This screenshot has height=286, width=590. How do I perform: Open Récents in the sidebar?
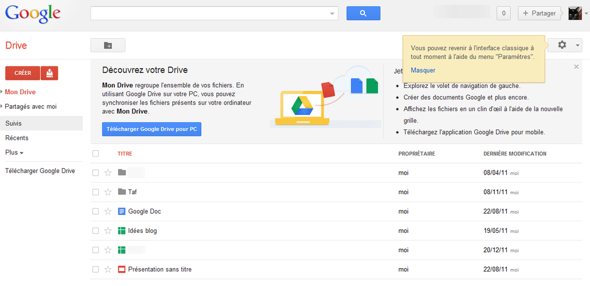[x=17, y=138]
